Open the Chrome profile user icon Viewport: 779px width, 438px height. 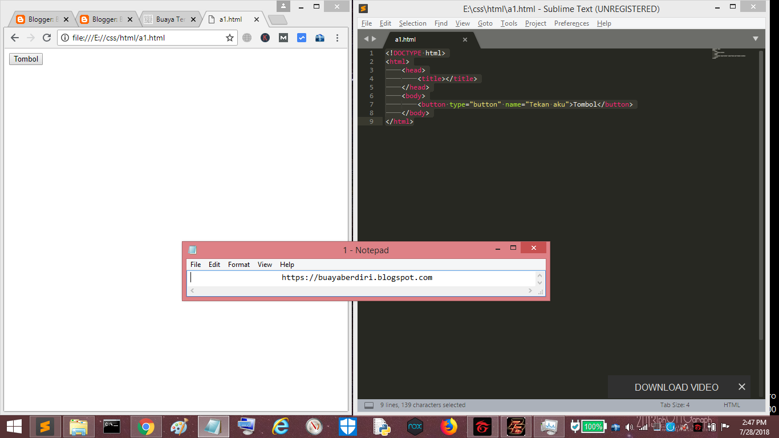click(x=283, y=6)
